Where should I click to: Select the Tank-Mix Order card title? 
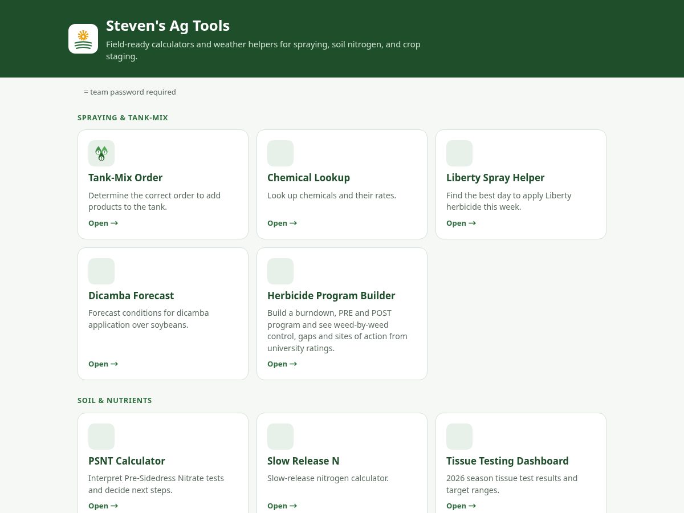(x=125, y=178)
